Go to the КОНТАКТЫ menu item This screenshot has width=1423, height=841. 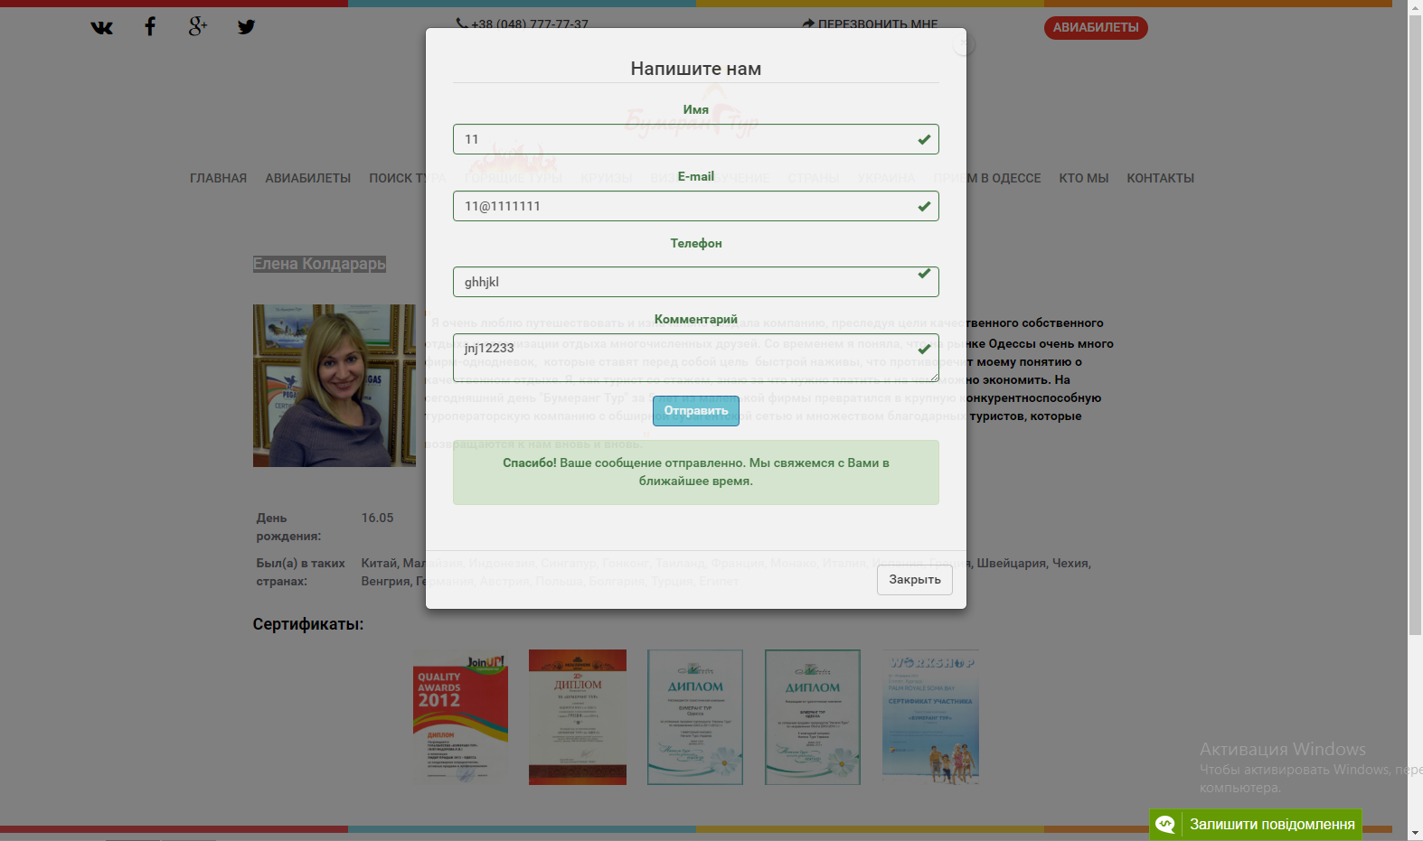point(1160,179)
